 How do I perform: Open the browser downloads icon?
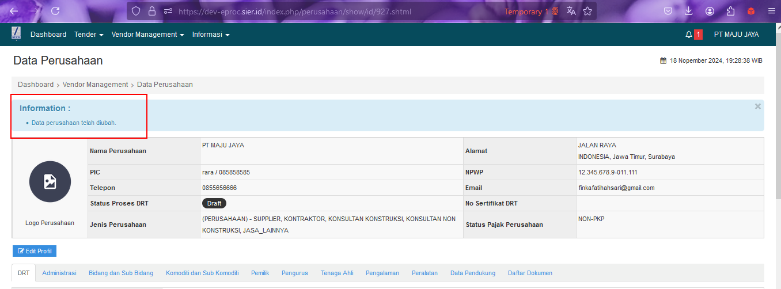(x=689, y=11)
